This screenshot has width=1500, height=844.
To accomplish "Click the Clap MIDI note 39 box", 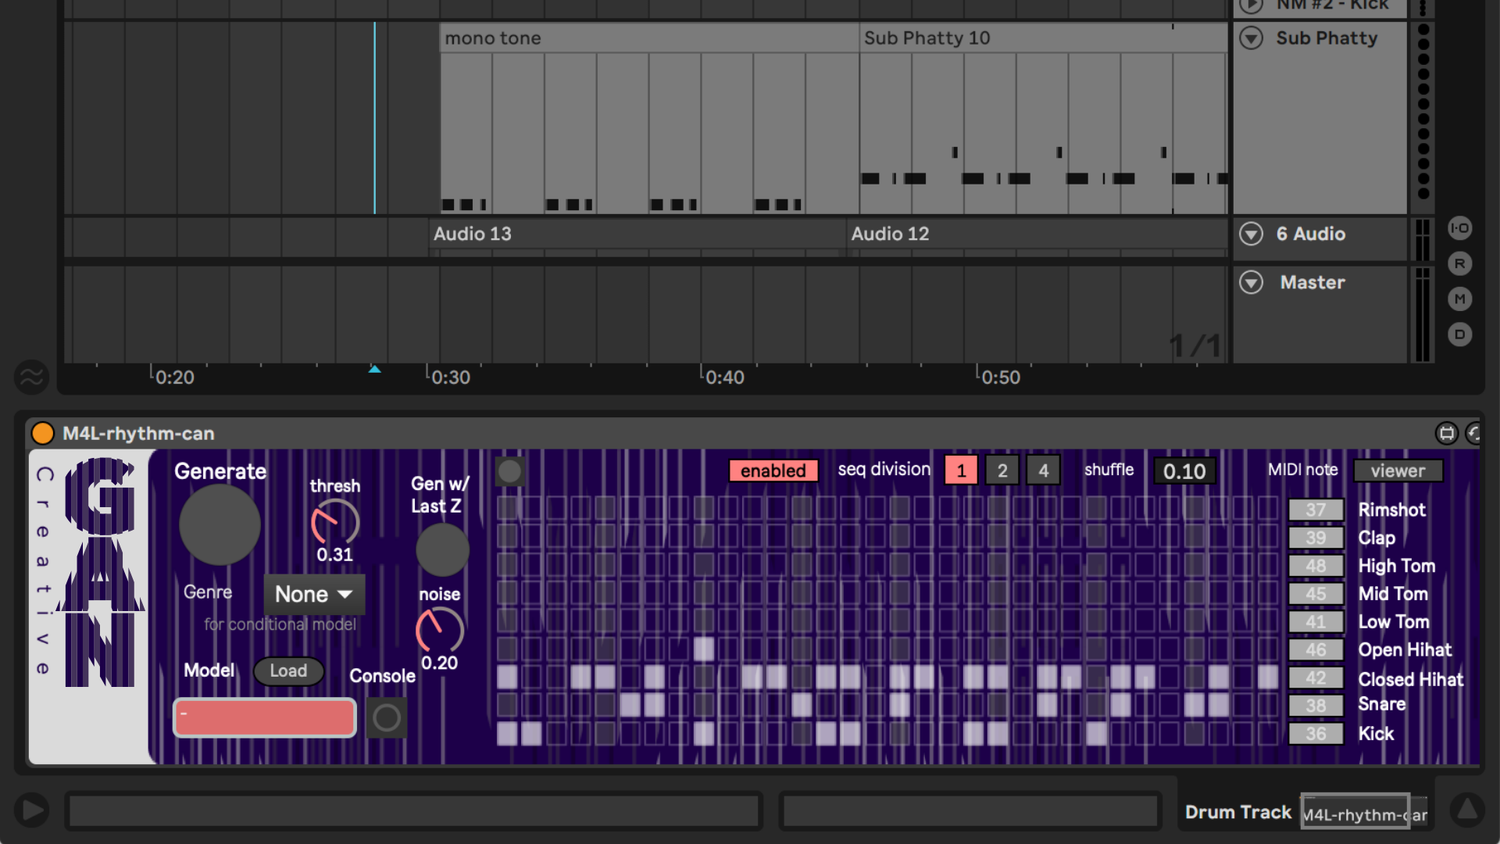I will click(x=1316, y=538).
